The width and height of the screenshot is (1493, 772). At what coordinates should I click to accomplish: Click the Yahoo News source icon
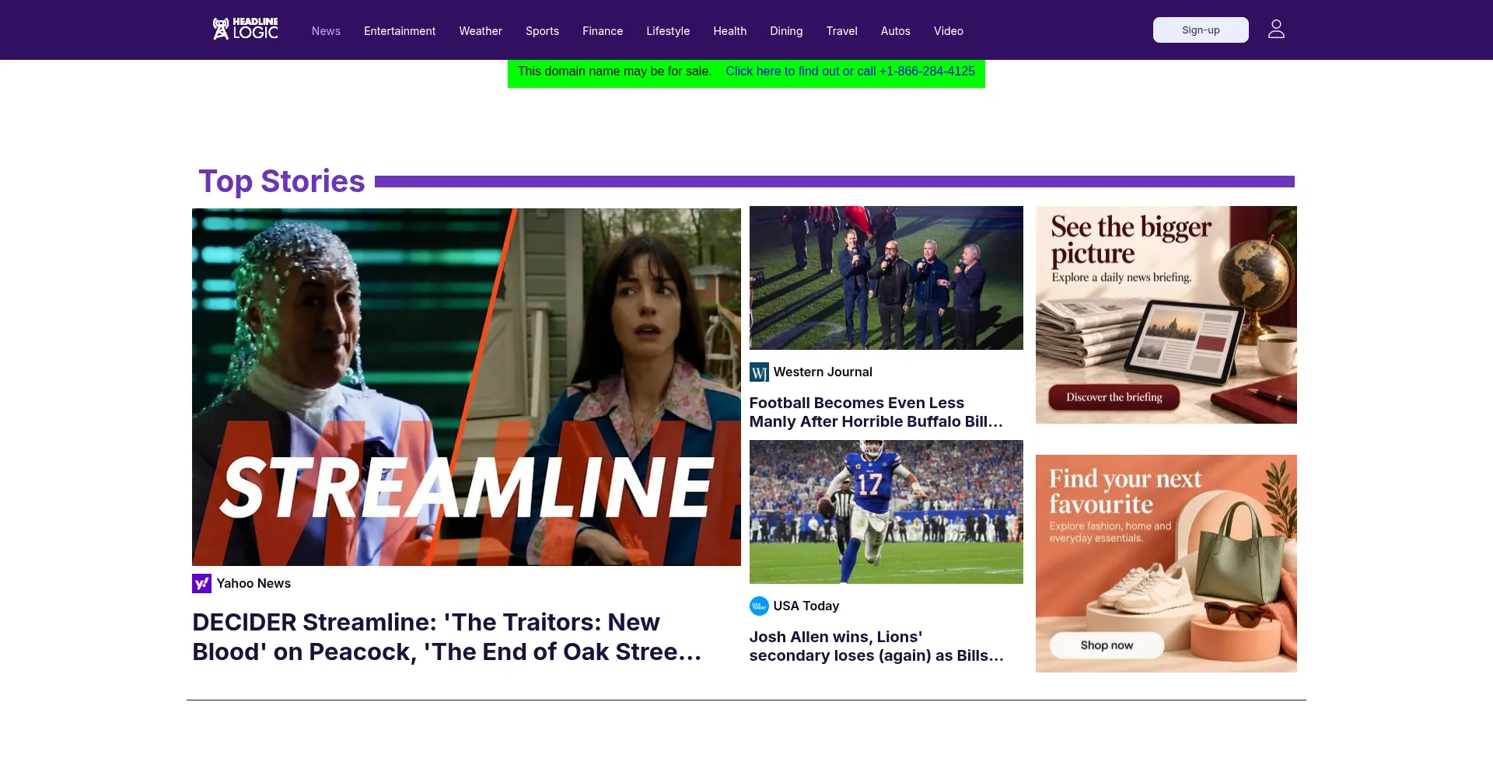click(x=201, y=583)
